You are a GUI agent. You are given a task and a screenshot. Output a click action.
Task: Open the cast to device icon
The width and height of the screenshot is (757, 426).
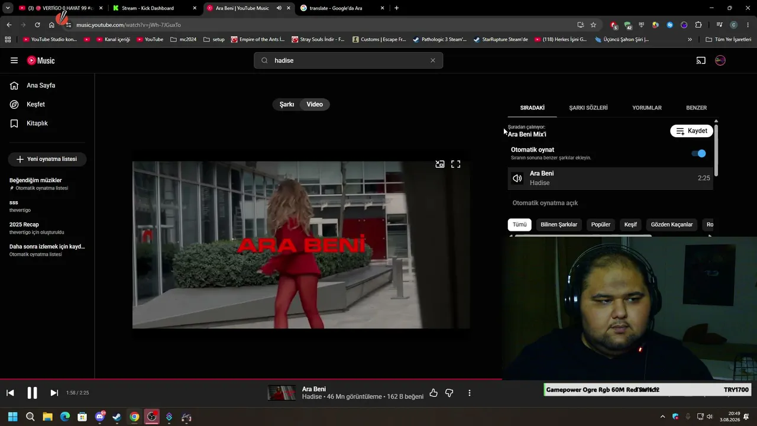(x=701, y=60)
